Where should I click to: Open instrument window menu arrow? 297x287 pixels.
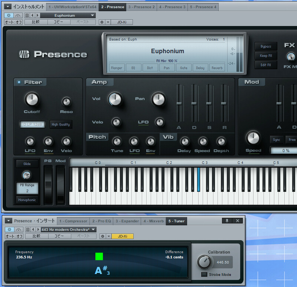point(8,7)
